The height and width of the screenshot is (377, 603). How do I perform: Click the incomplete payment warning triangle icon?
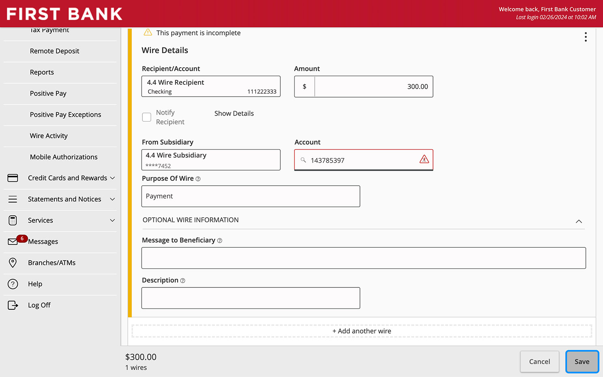click(148, 32)
